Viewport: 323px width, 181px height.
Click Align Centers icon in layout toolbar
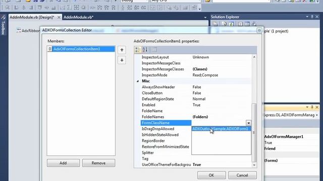(x=24, y=8)
